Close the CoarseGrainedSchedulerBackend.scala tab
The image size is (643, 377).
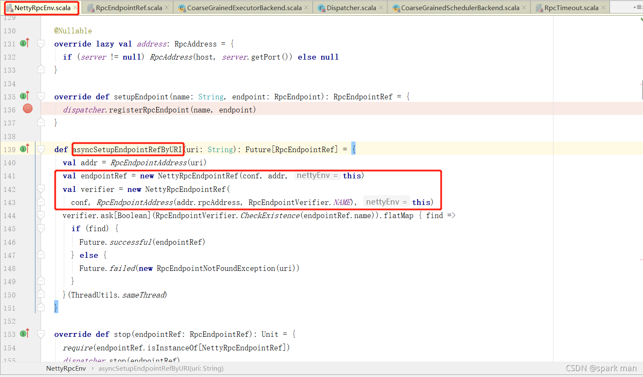(524, 8)
